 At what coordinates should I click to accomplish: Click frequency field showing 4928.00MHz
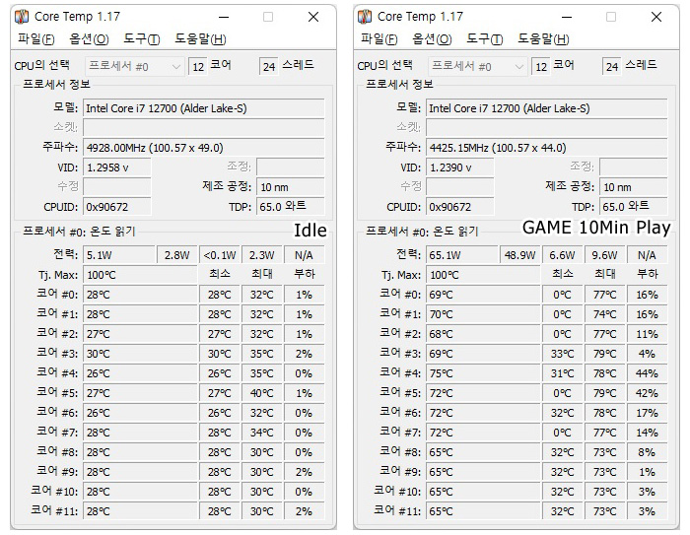tap(203, 147)
